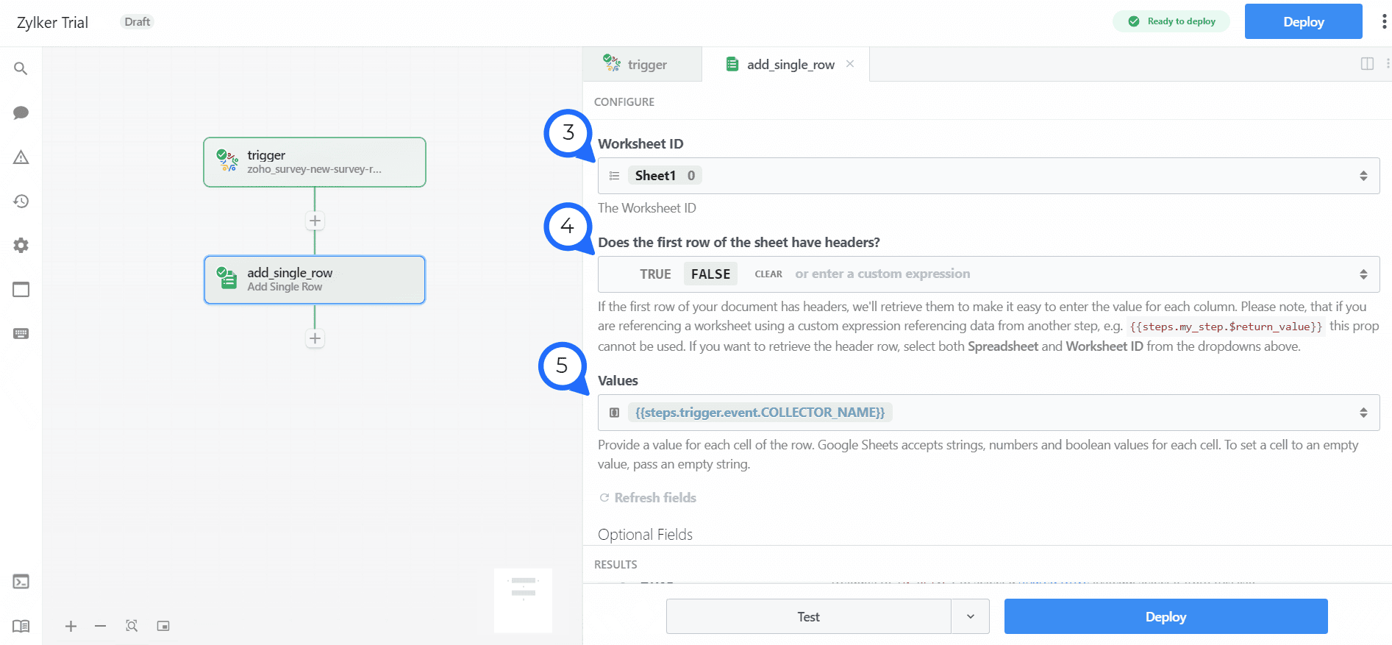Viewport: 1392px width, 645px height.
Task: Open the keyboard shortcuts icon
Action: pyautogui.click(x=21, y=334)
